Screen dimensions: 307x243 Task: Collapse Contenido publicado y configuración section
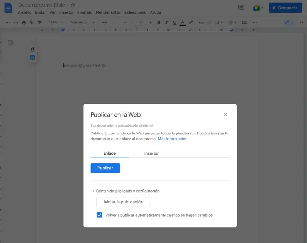(x=94, y=191)
